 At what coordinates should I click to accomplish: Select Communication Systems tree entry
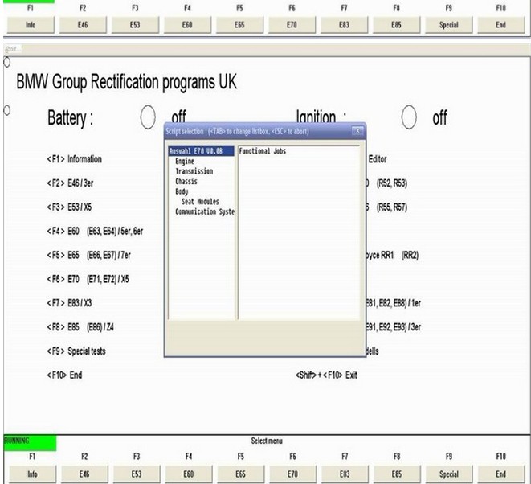point(205,211)
